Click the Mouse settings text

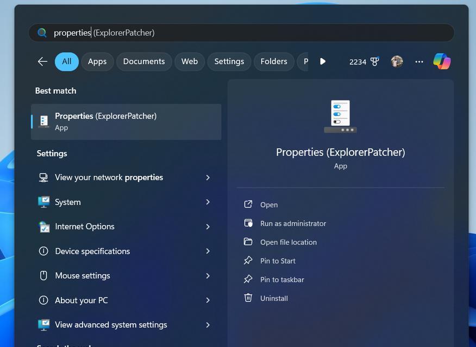coord(83,276)
